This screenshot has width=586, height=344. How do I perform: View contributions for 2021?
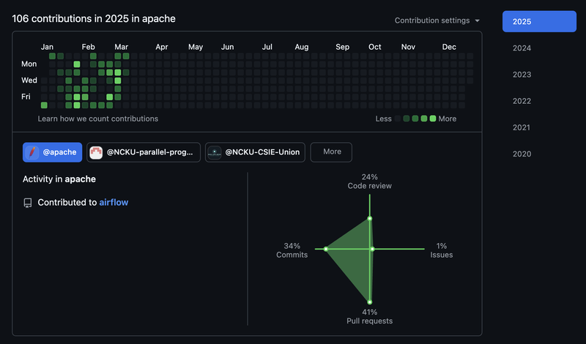point(522,127)
